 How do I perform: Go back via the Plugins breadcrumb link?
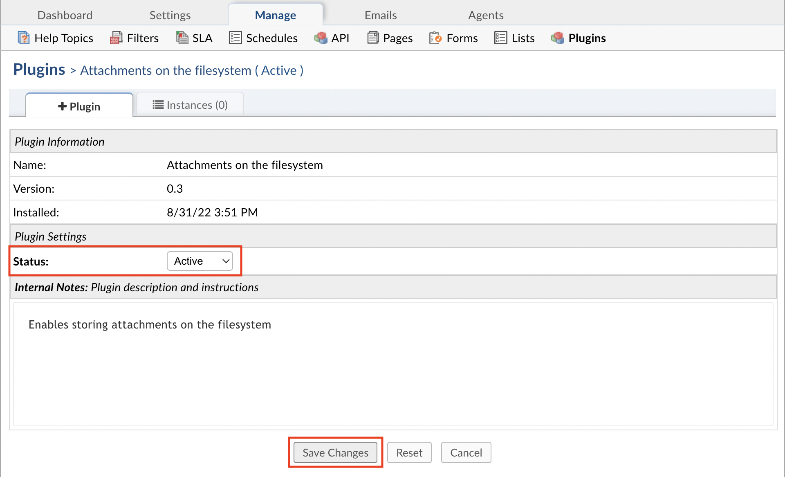(x=39, y=69)
